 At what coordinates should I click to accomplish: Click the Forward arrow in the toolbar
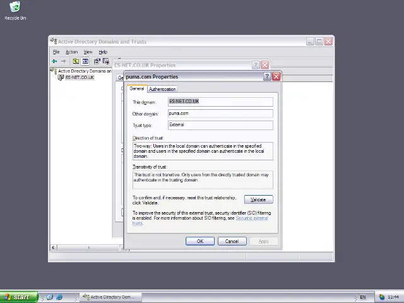click(x=63, y=61)
